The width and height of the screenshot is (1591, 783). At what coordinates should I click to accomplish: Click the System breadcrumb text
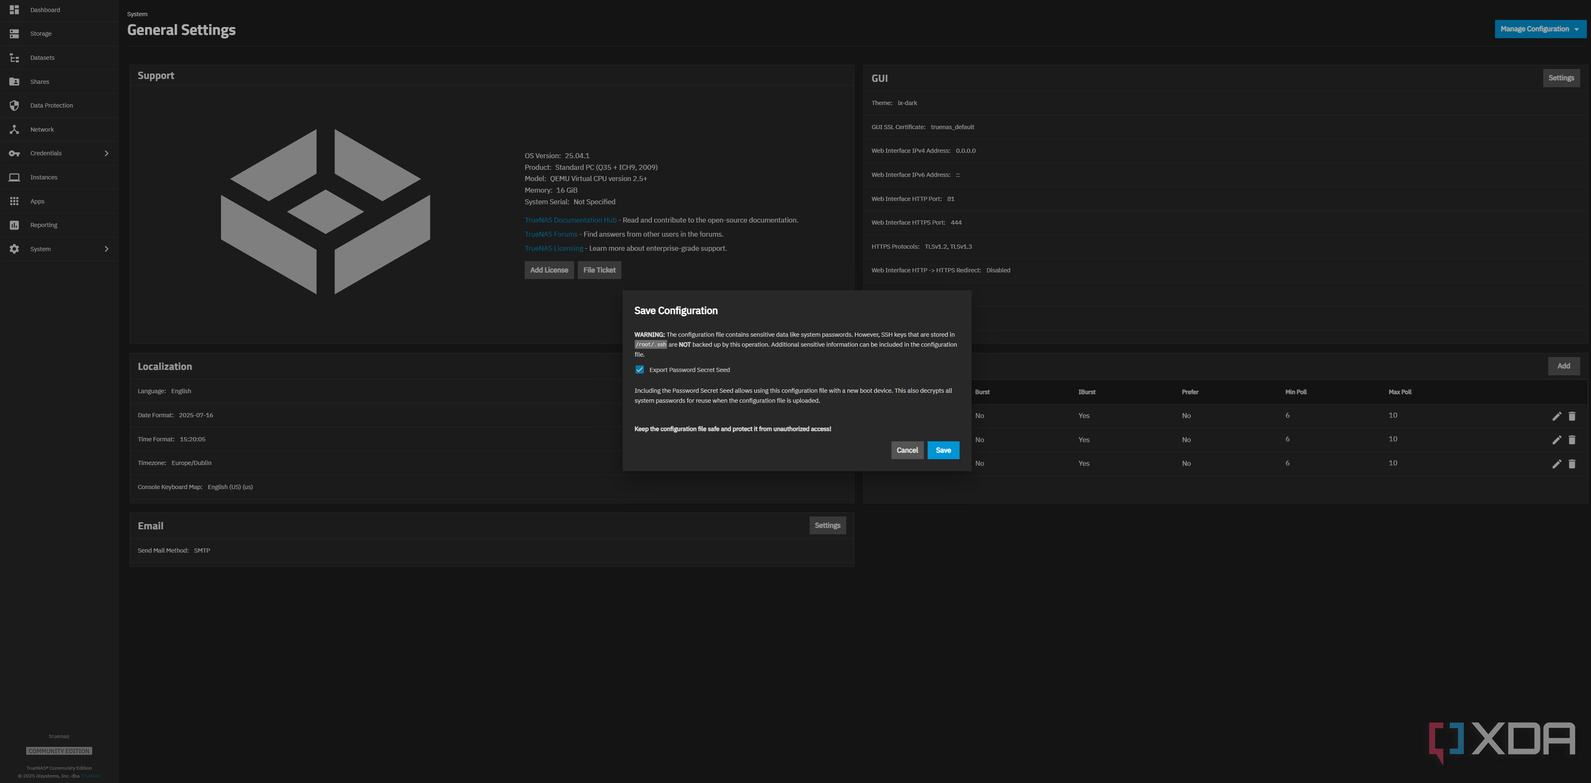pos(137,14)
